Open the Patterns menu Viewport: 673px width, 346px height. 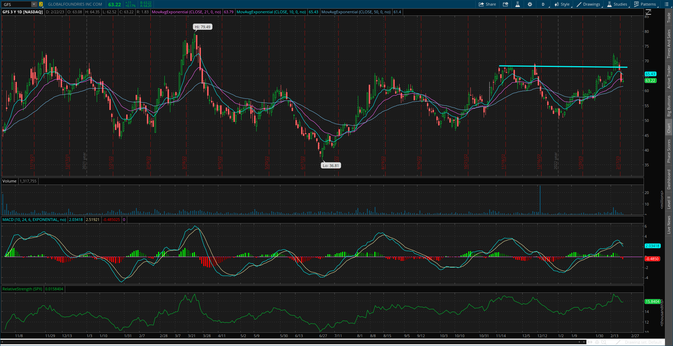click(x=645, y=4)
